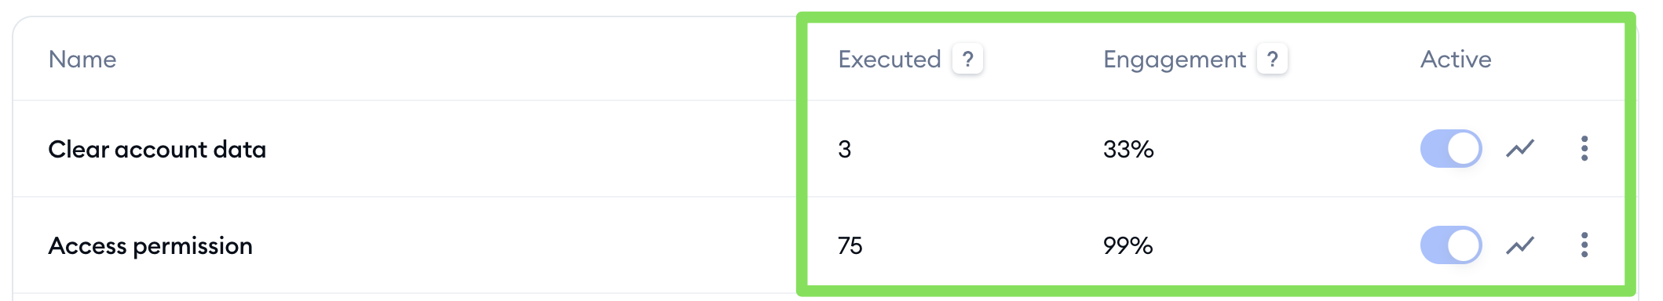Select the executed count 75 cell

[850, 246]
